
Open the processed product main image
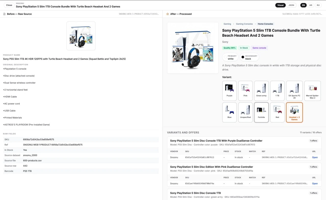[193, 48]
